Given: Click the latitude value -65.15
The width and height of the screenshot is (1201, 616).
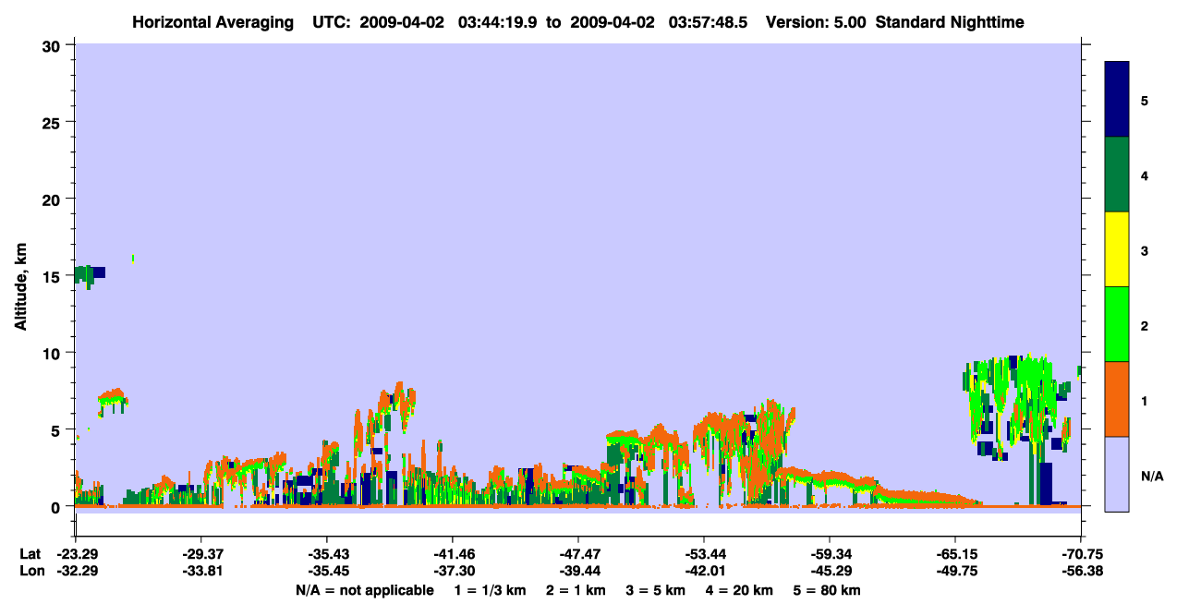Looking at the screenshot, I should tap(955, 554).
